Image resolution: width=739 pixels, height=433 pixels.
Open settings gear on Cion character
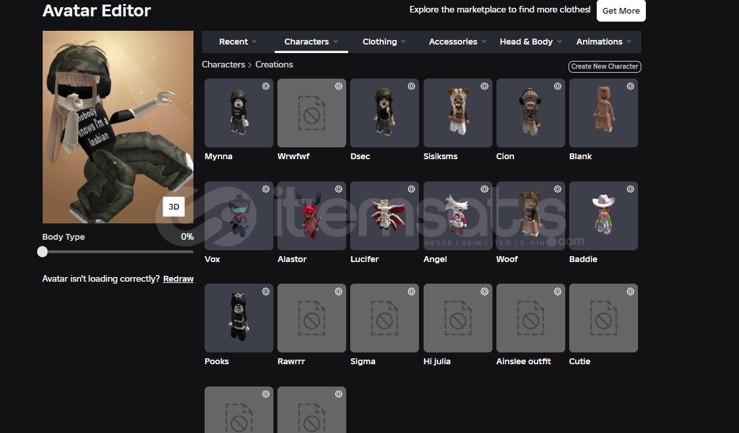click(557, 86)
